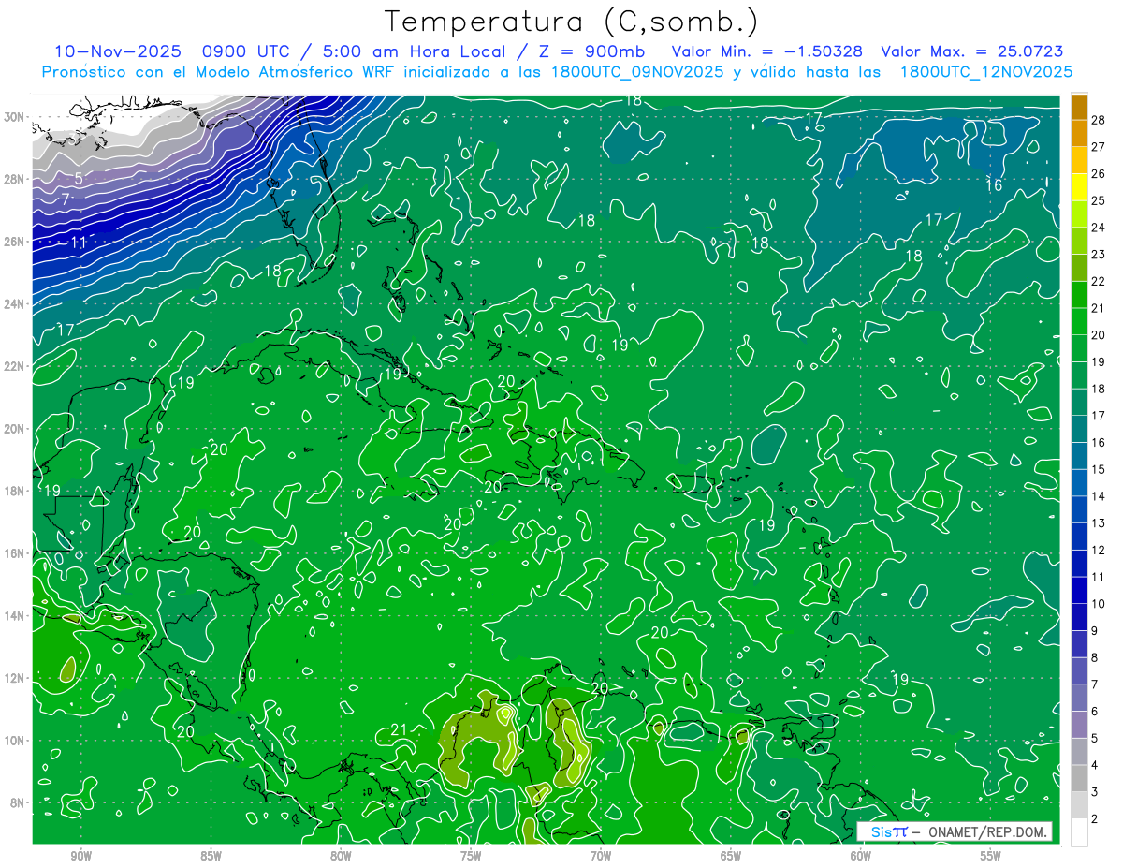Click the 15 label on the color scale
The image size is (1123, 868).
(x=1099, y=469)
